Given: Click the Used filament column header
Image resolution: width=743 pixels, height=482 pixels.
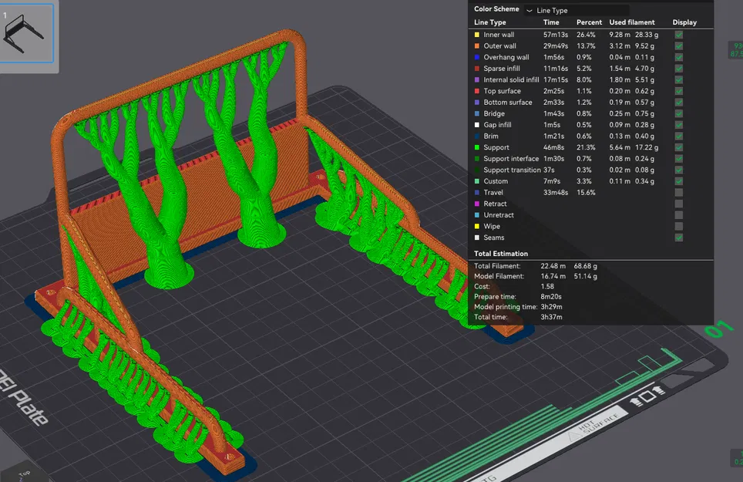Looking at the screenshot, I should (x=632, y=22).
